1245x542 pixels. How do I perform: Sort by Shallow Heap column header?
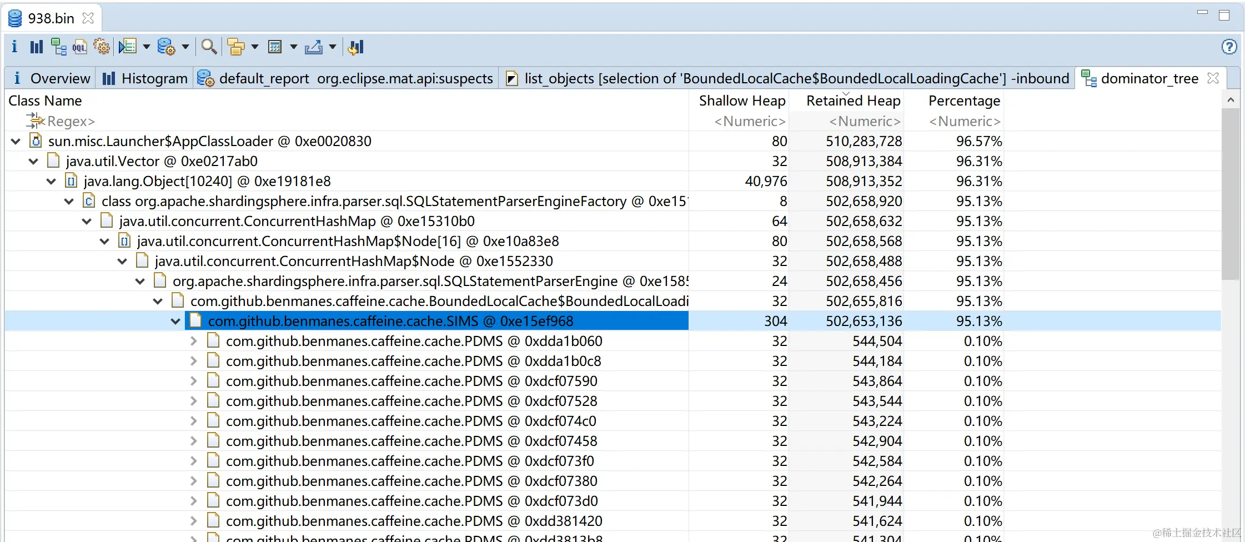click(x=742, y=101)
